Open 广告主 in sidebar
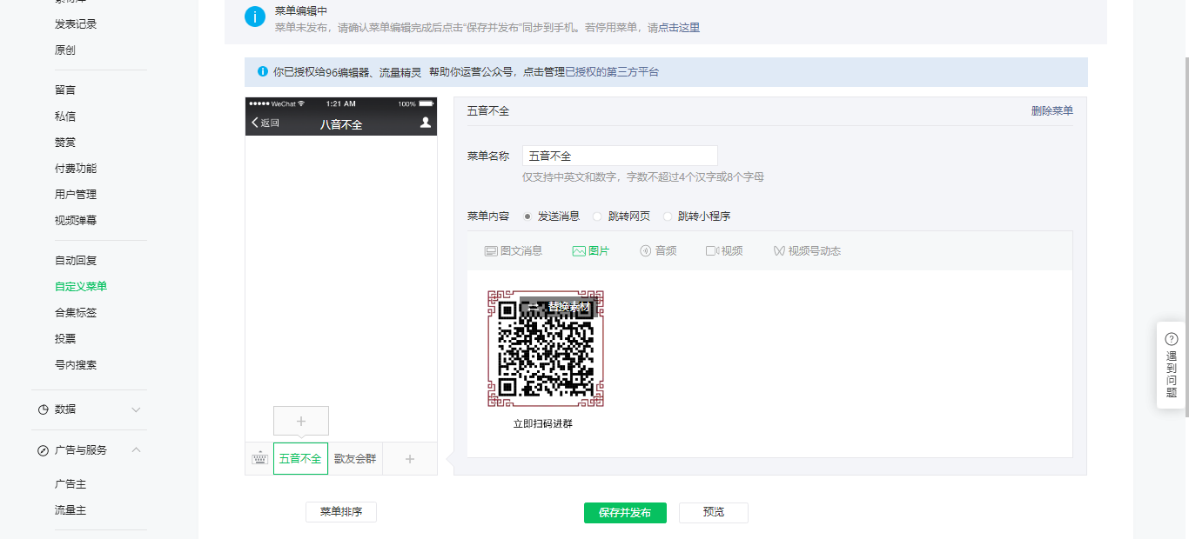The image size is (1189, 539). 71,484
